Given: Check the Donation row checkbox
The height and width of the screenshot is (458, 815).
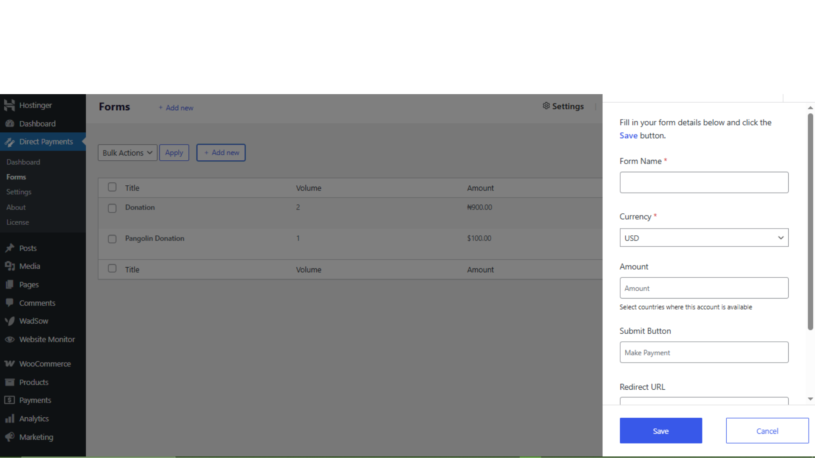Looking at the screenshot, I should click(x=112, y=208).
